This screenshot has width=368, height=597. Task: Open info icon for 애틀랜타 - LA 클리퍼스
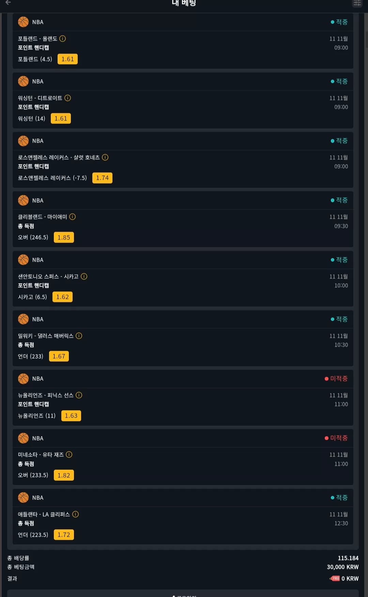[76, 514]
